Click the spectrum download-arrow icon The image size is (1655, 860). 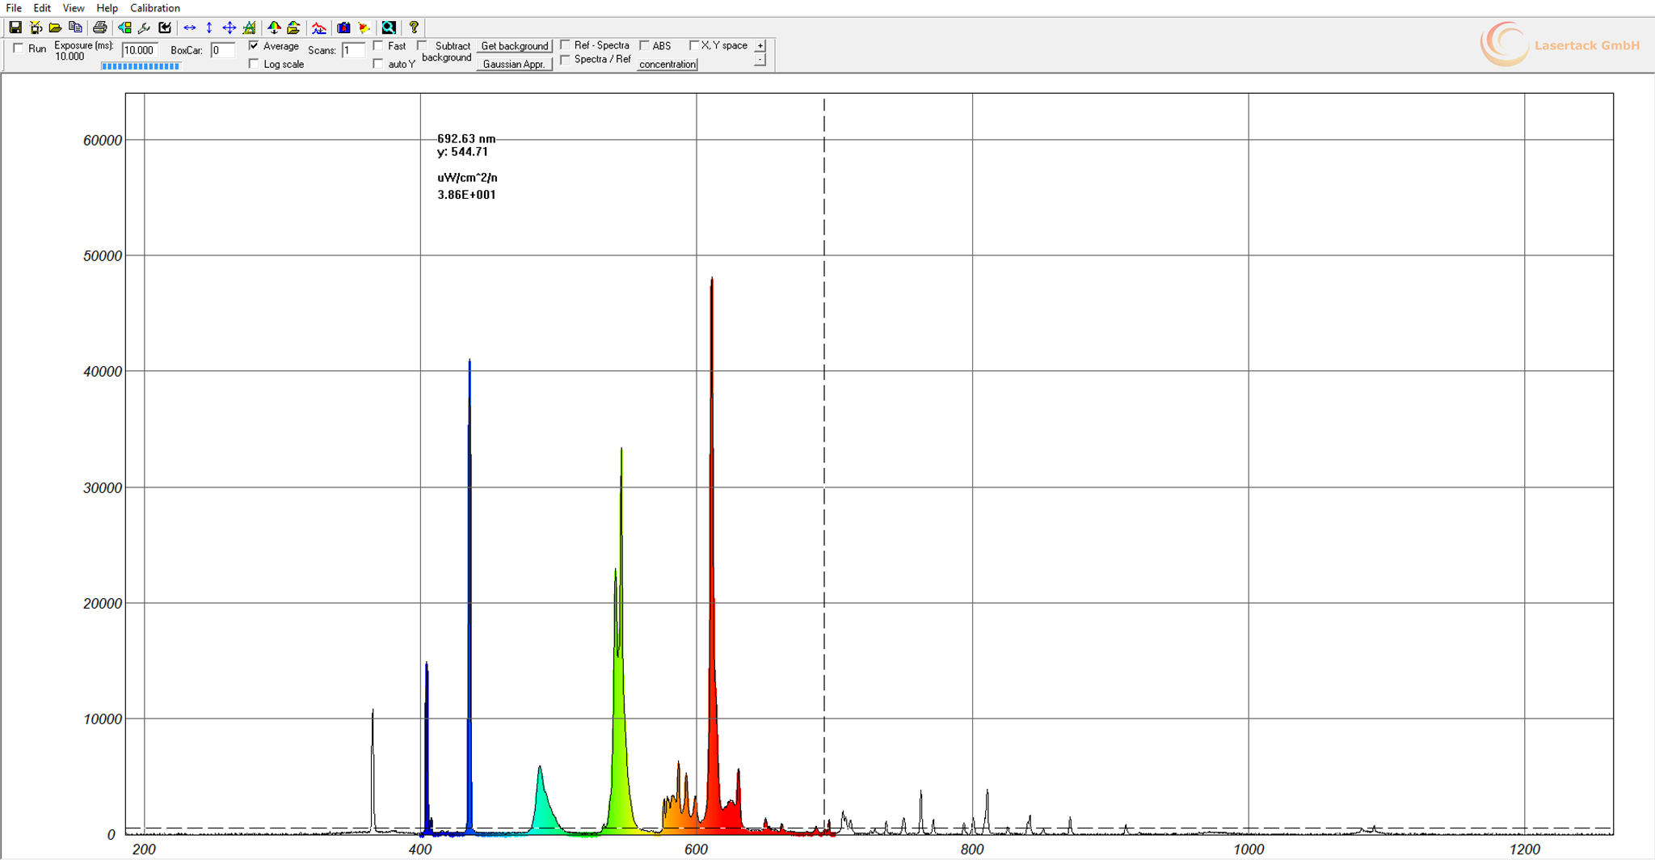click(x=274, y=27)
